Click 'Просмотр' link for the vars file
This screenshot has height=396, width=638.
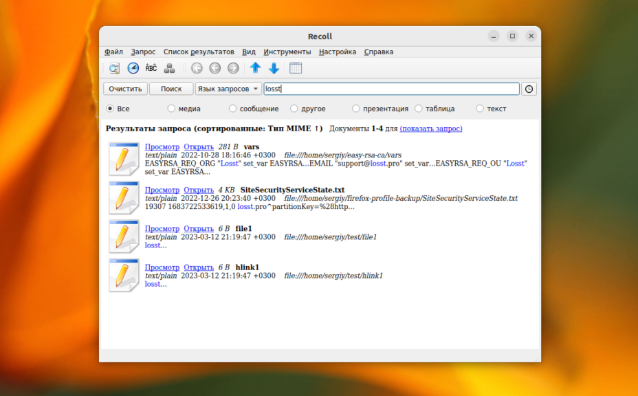pos(162,147)
